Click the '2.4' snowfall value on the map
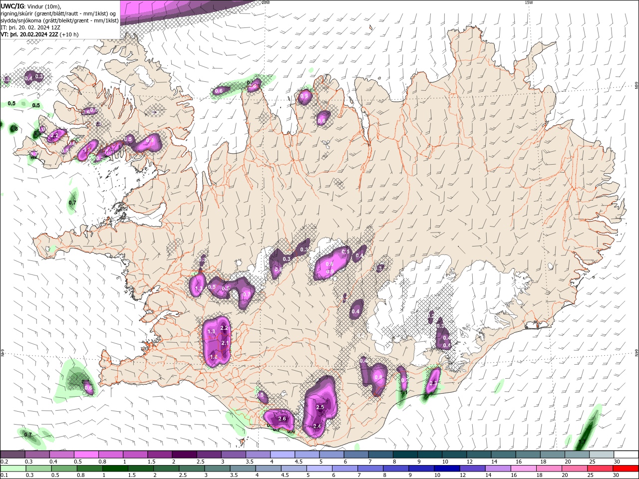 pos(317,426)
